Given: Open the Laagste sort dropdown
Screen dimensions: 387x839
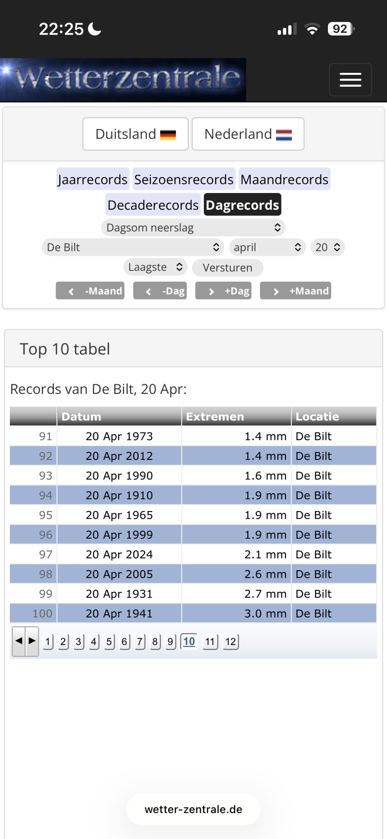Looking at the screenshot, I should point(155,267).
